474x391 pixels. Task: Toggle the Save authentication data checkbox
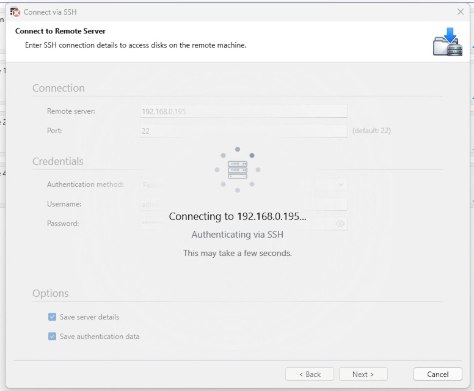52,337
